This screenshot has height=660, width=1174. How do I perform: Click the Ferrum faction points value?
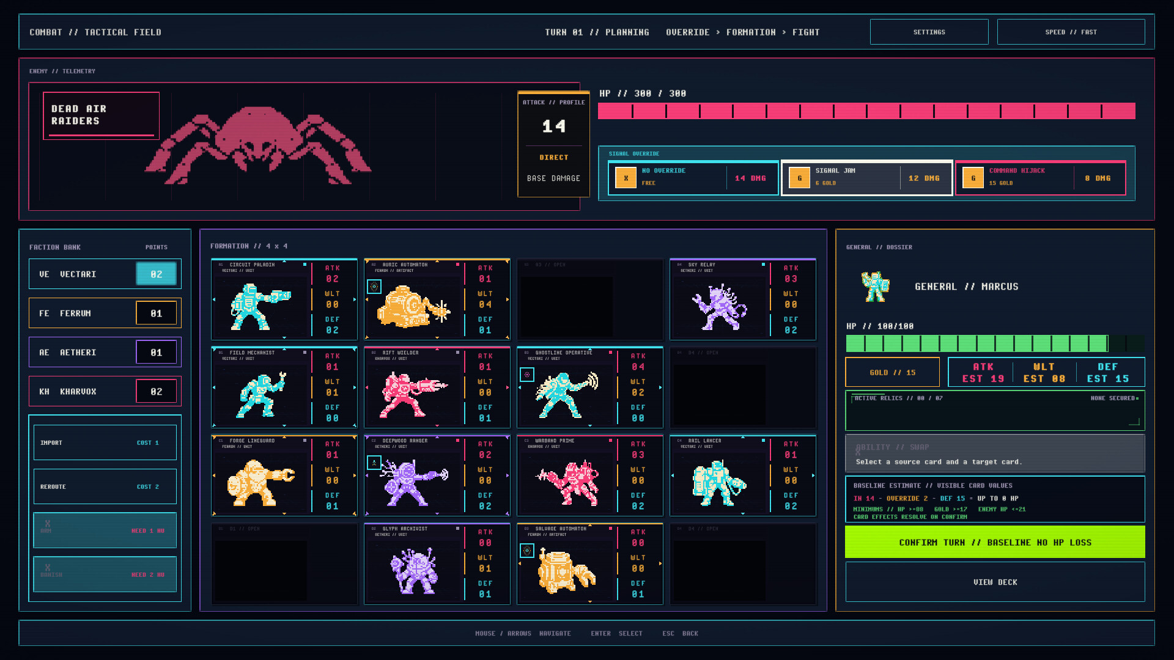pyautogui.click(x=157, y=313)
